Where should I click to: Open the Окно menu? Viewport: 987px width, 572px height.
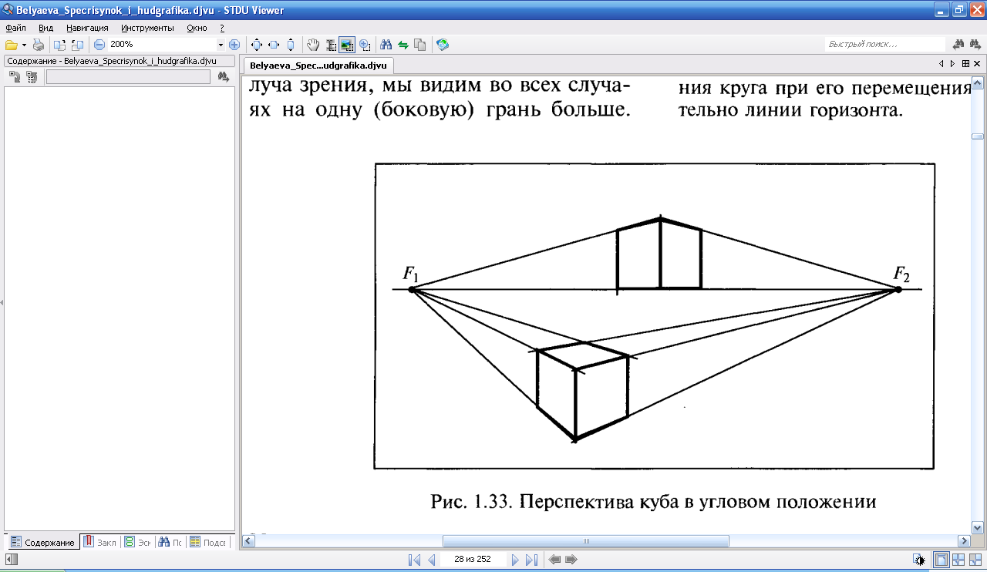click(x=197, y=28)
